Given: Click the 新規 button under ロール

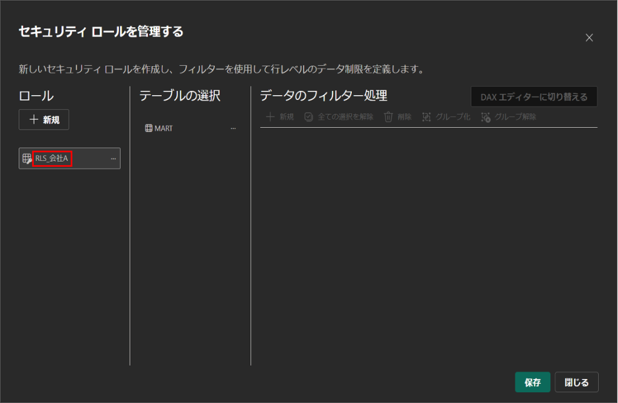Looking at the screenshot, I should pyautogui.click(x=43, y=119).
